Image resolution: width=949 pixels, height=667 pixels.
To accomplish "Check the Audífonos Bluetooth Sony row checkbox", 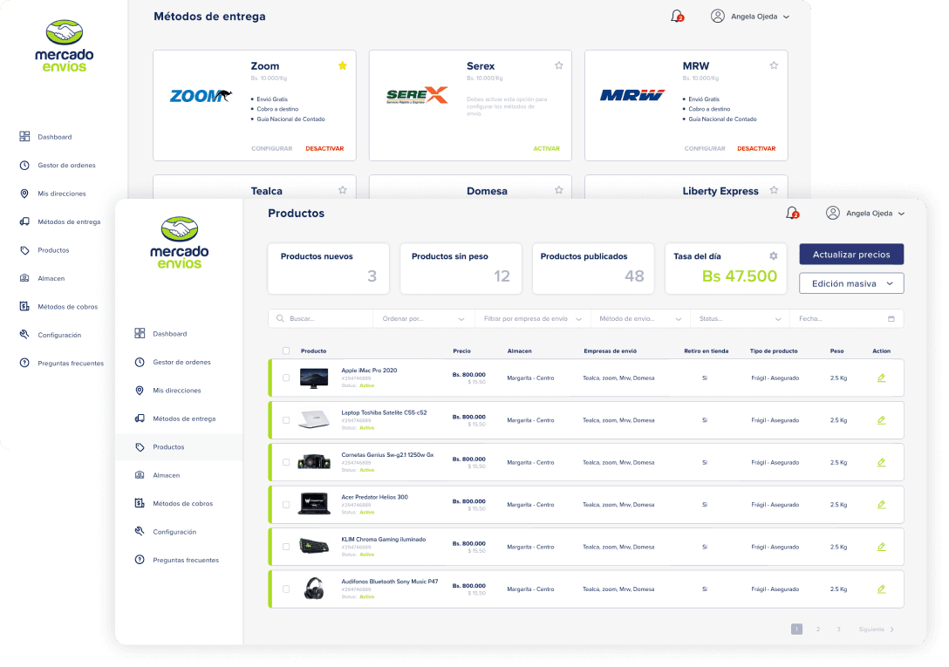I will (x=286, y=589).
